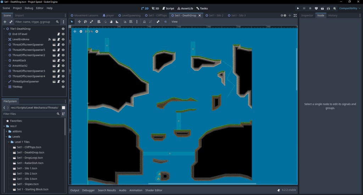
Task: Select the Rotate Mode tool
Action: [85, 22]
